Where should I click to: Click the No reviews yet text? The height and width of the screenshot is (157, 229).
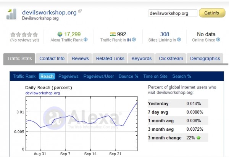coord(24,40)
